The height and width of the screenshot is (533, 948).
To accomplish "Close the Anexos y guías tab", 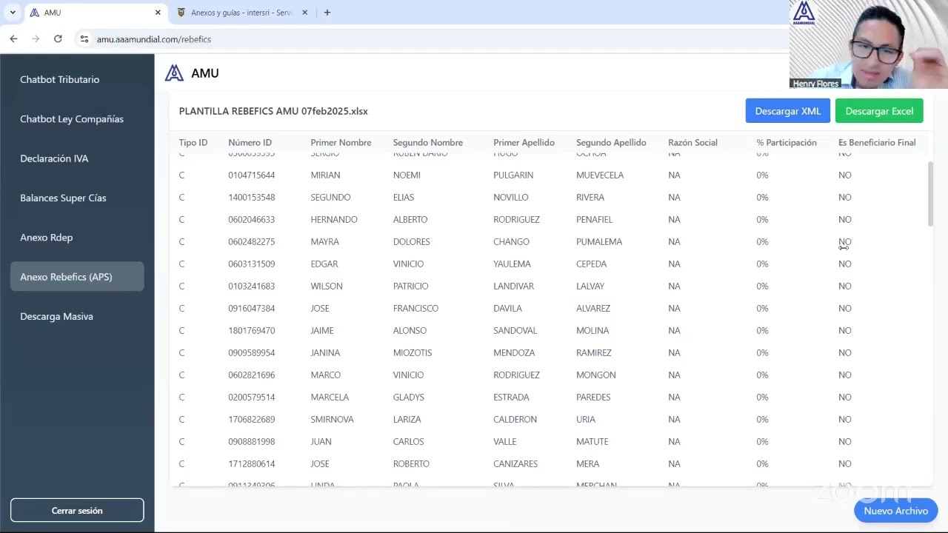I will (x=304, y=13).
